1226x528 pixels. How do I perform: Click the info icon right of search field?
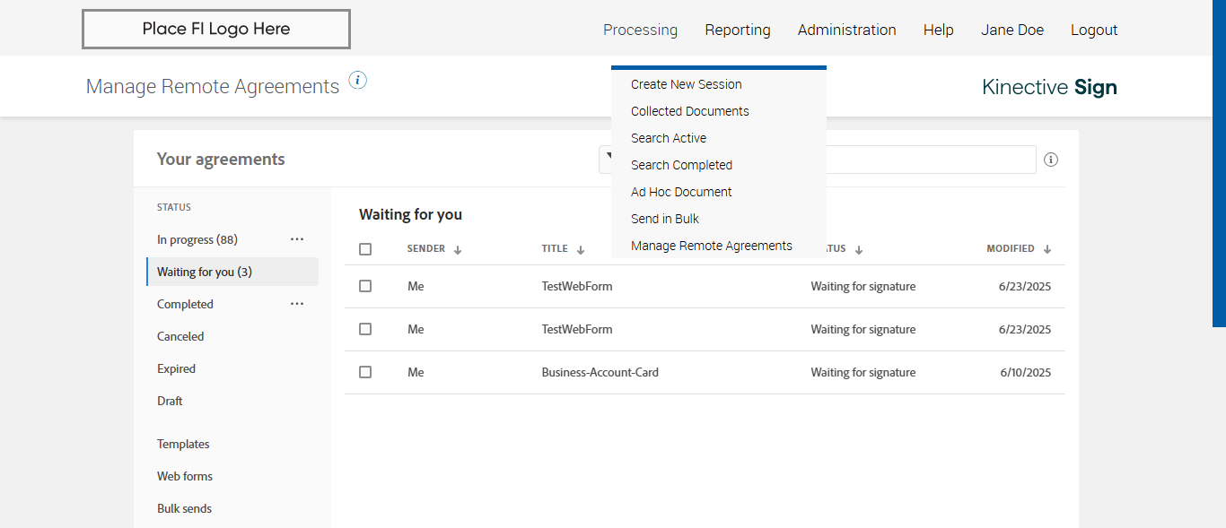click(1051, 160)
